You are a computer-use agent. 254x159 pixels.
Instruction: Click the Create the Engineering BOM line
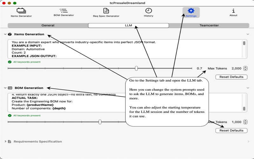click(42, 101)
